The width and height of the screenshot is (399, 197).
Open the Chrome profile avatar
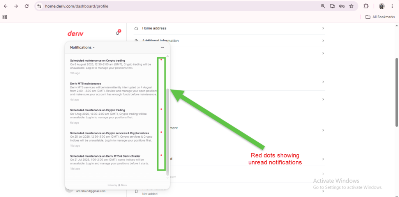click(381, 6)
